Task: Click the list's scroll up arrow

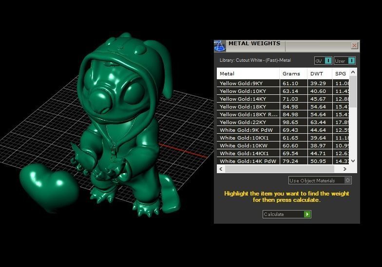Action: pyautogui.click(x=353, y=72)
